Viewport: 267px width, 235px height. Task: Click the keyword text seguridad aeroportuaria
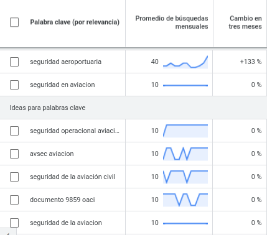pyautogui.click(x=65, y=62)
